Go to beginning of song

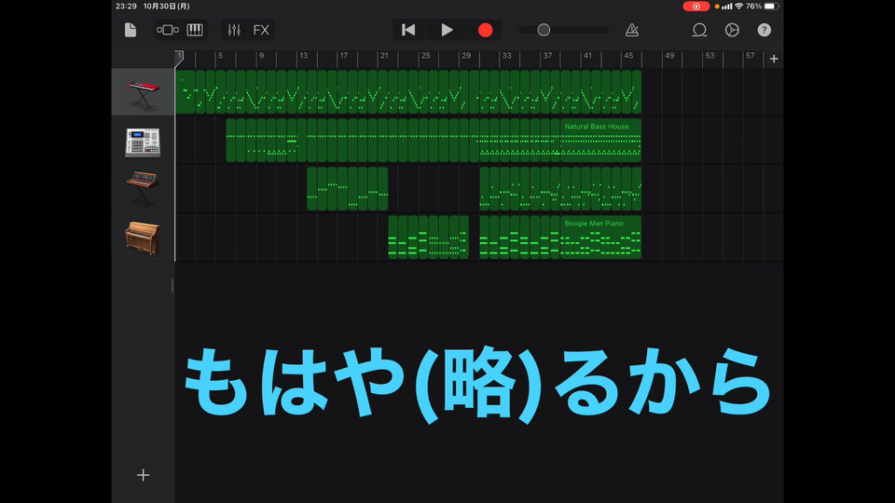pos(408,30)
